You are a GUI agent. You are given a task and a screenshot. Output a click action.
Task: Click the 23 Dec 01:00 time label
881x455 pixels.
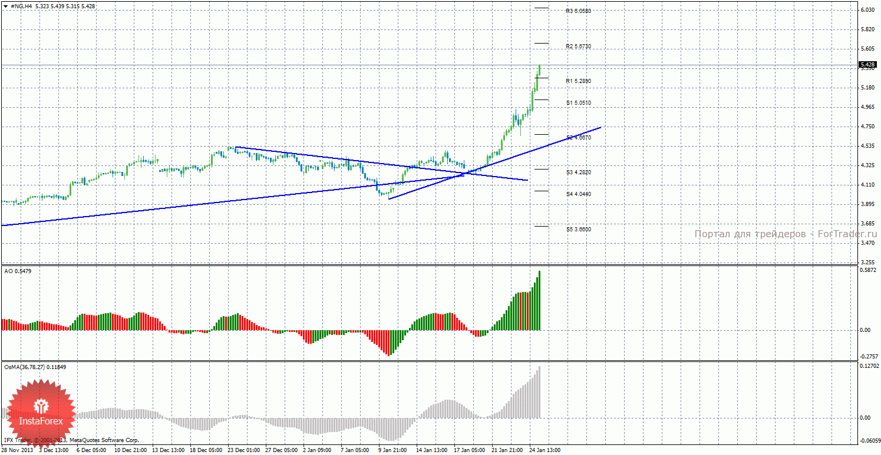pos(243,450)
